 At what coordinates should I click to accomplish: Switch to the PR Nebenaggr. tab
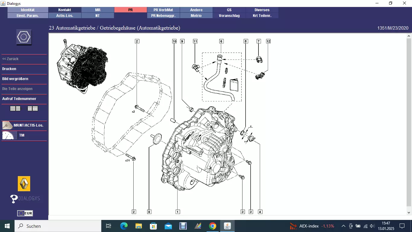(x=163, y=16)
